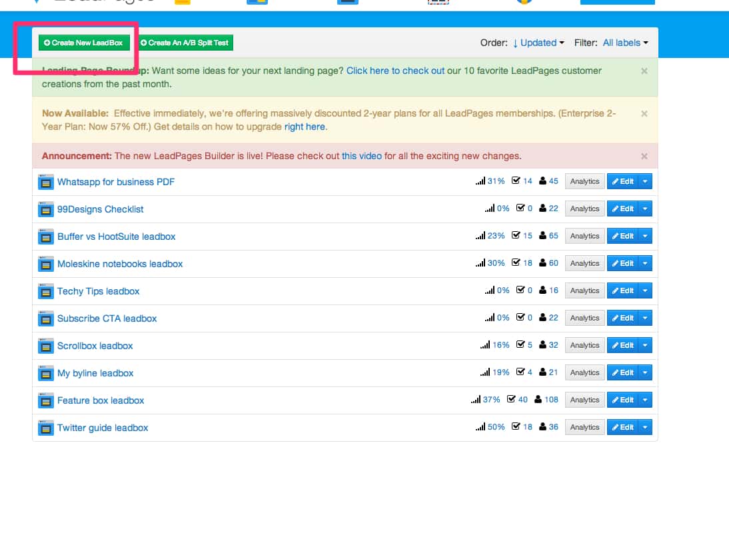
Task: Open the Twitter guide leadbox link
Action: pos(103,428)
